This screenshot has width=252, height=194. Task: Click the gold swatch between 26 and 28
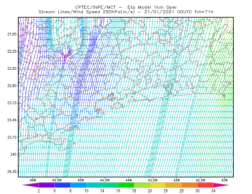174,185
